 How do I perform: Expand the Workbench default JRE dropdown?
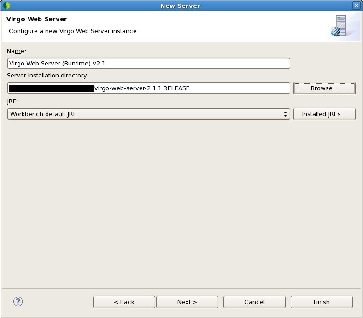(x=149, y=114)
